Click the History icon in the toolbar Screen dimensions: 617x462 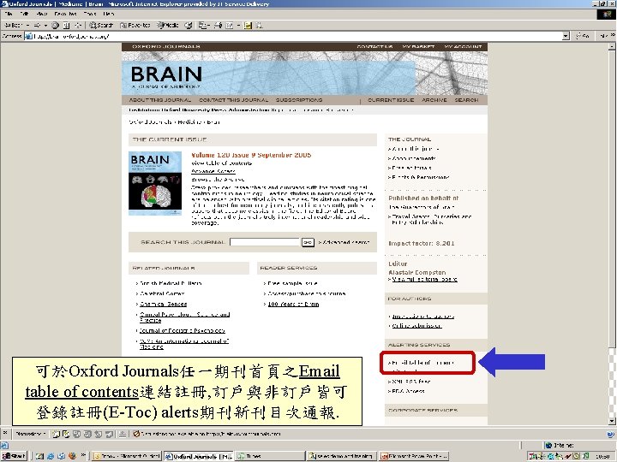coord(189,25)
